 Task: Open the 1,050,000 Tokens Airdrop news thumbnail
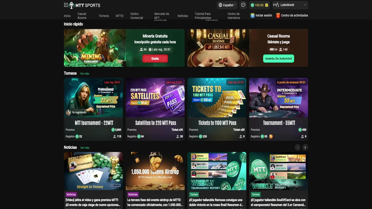155,171
